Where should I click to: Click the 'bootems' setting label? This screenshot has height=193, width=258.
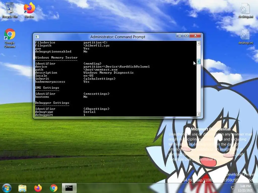click(42, 97)
